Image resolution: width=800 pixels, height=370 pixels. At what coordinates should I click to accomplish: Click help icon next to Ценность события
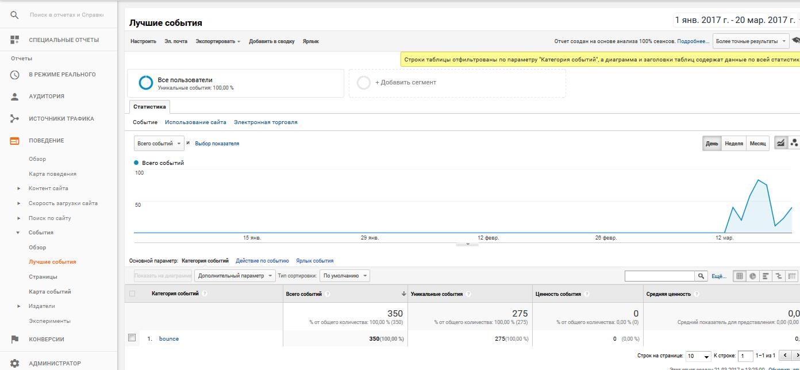tap(586, 294)
